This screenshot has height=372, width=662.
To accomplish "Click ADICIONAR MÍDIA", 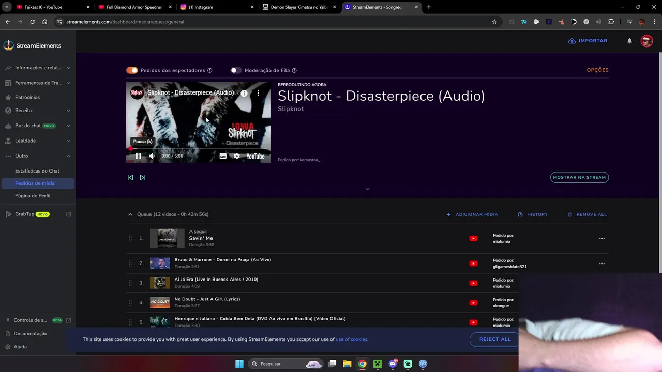I will pyautogui.click(x=472, y=214).
